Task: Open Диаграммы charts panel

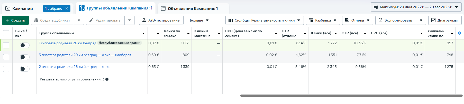Action: (444, 20)
